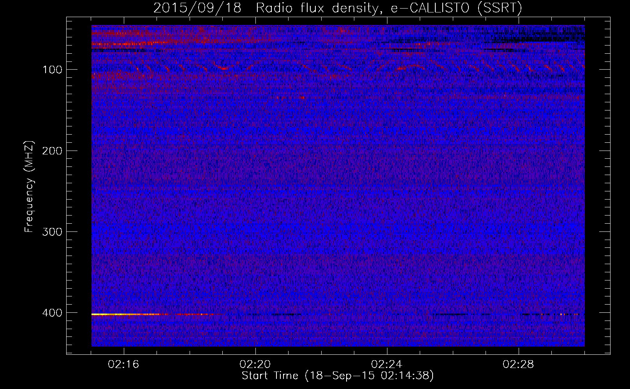Click the 02:28 time tick label
630x389 pixels.
pyautogui.click(x=519, y=364)
